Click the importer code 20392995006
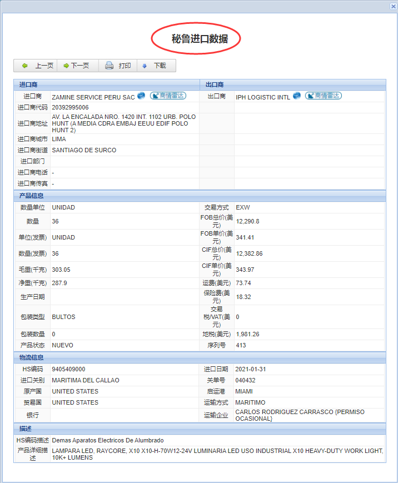 coord(70,107)
